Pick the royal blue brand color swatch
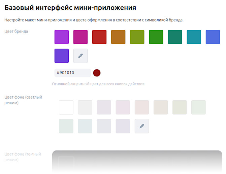The height and width of the screenshot is (174, 226). [213, 37]
